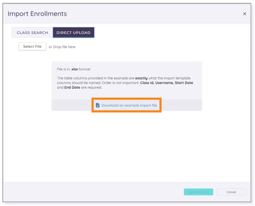Click the bold 'Class Id, Username, Start Date' text
This screenshot has height=206, width=255.
(167, 83)
